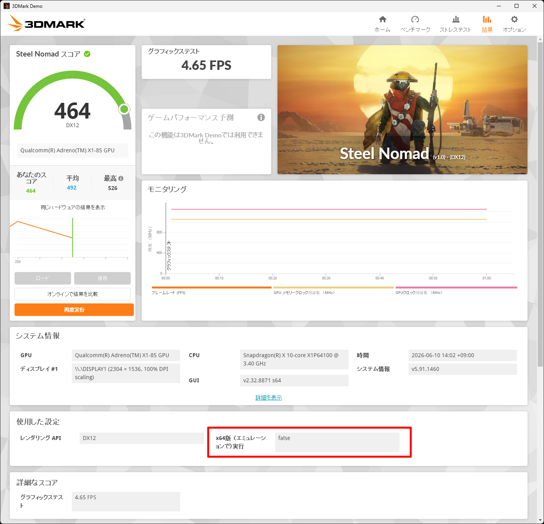Screen dimensions: 544x524
Task: Click the orange フレームレート (FPS) legend bar
Action: pos(212,287)
